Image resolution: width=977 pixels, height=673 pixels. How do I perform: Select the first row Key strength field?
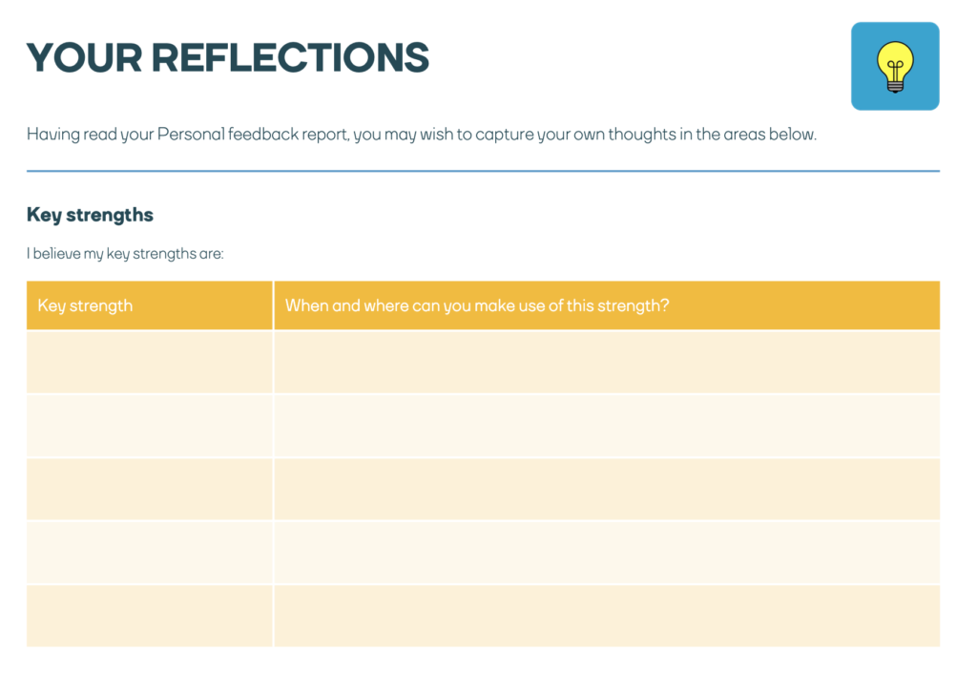[x=149, y=362]
